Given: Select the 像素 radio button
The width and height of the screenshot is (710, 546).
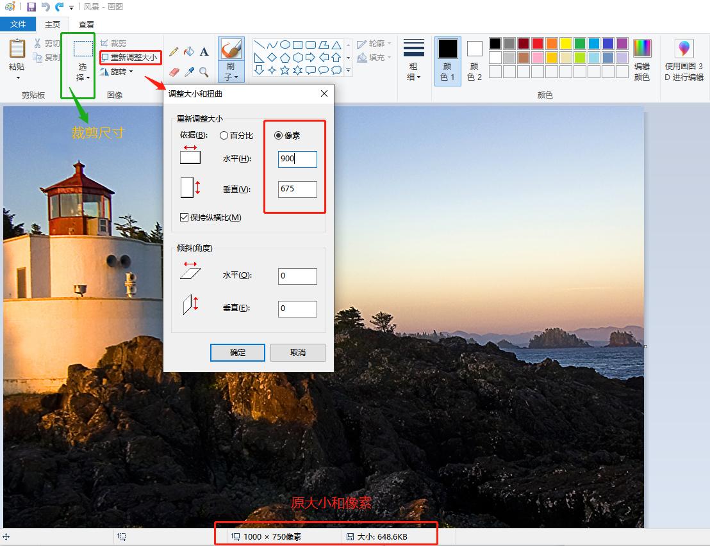Looking at the screenshot, I should coord(278,136).
